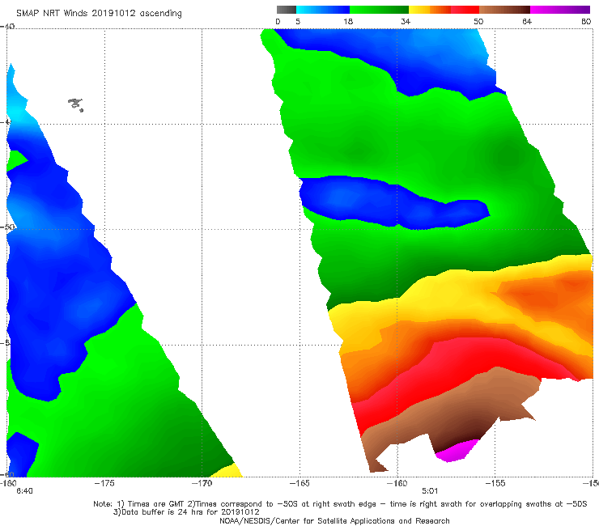The width and height of the screenshot is (599, 526).
Task: Click the "64" label under the color bar
Action: 527,21
